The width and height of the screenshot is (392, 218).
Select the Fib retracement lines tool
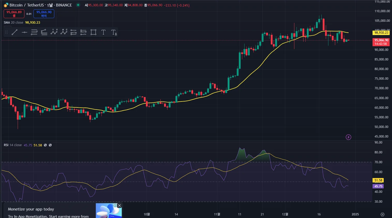click(34, 32)
